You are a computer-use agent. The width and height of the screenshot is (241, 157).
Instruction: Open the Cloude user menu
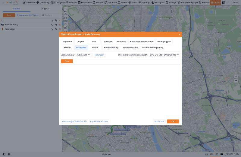[x=235, y=3]
